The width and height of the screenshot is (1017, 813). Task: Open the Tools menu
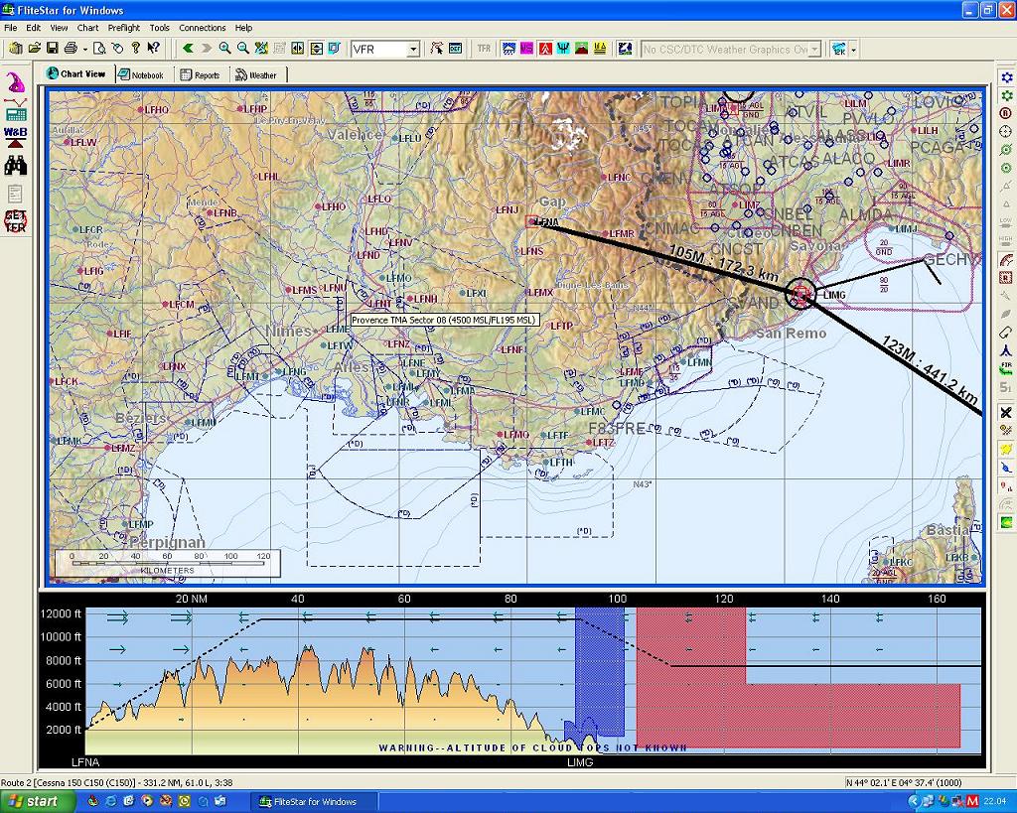pos(160,28)
